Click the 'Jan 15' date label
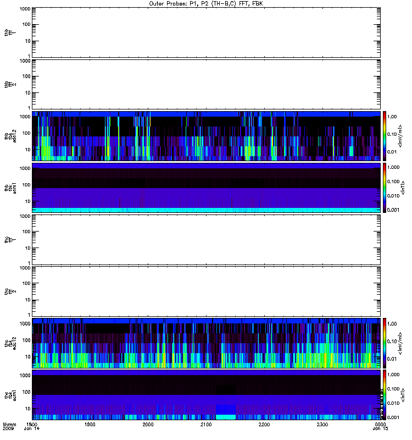The height and width of the screenshot is (440, 412). [380, 429]
